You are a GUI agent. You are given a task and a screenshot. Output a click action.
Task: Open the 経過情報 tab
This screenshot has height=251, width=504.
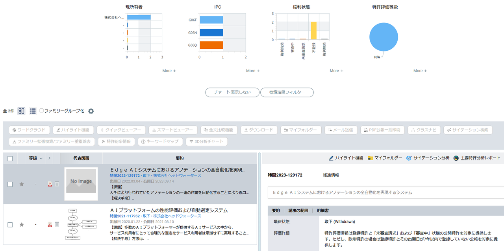331,175
